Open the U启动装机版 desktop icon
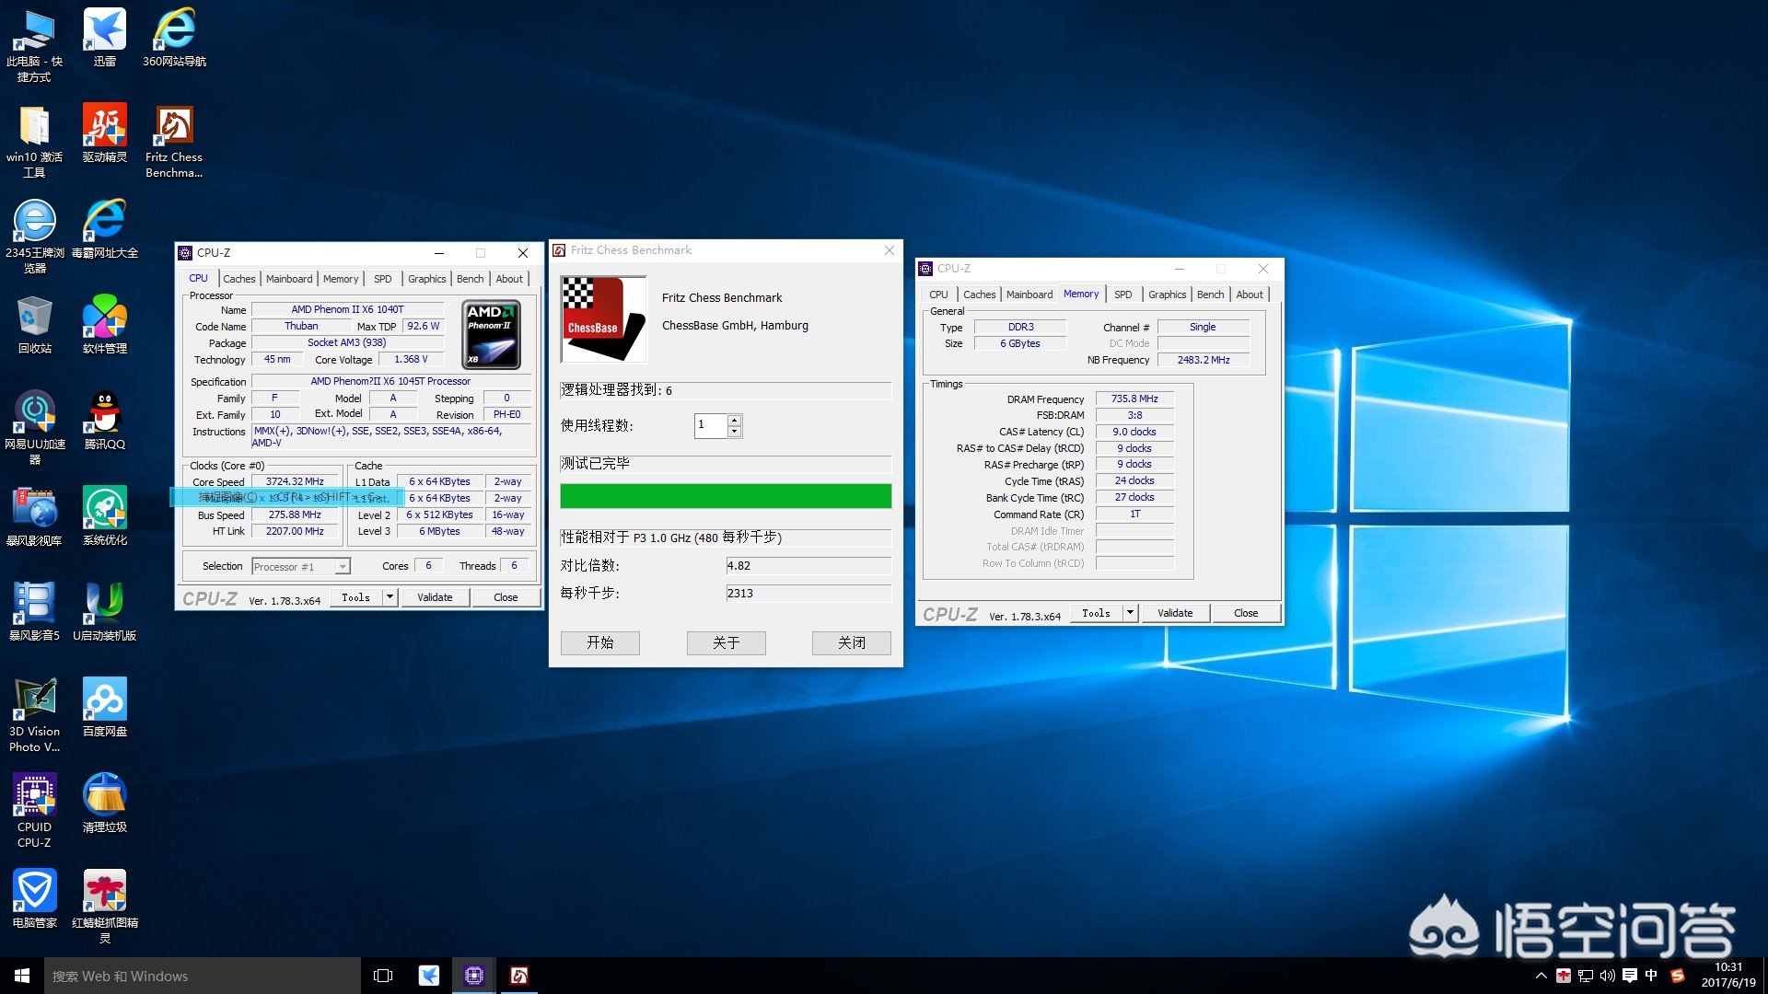 pyautogui.click(x=104, y=611)
